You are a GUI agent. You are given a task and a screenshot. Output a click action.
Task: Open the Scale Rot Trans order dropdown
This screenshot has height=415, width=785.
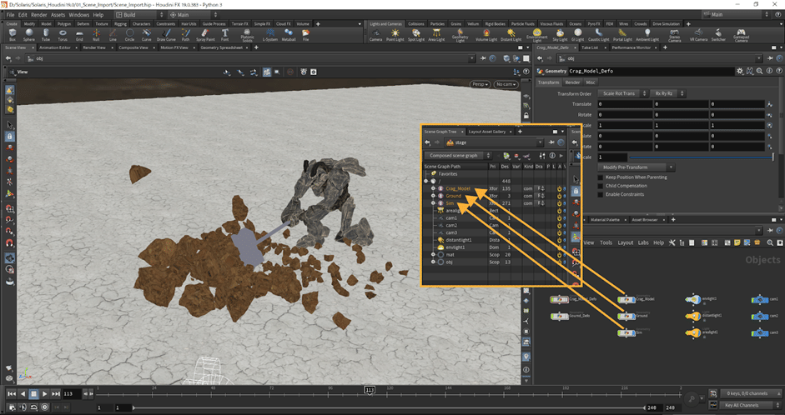(x=620, y=93)
